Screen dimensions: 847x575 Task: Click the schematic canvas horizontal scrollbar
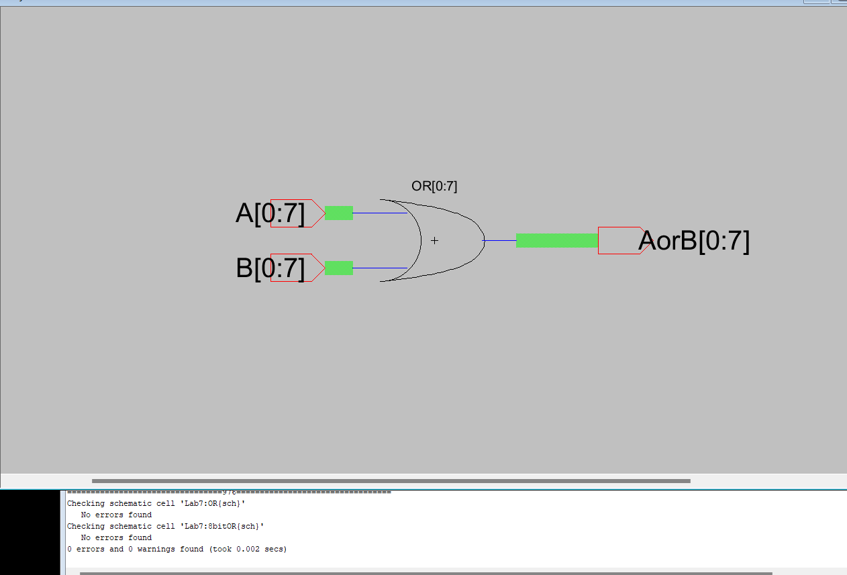tap(391, 481)
